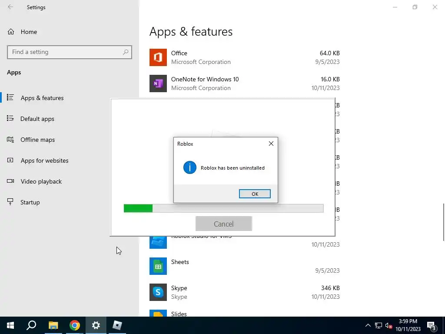Screen dimensions: 445x334
Task: Click the Sheets app entry
Action: [244, 266]
